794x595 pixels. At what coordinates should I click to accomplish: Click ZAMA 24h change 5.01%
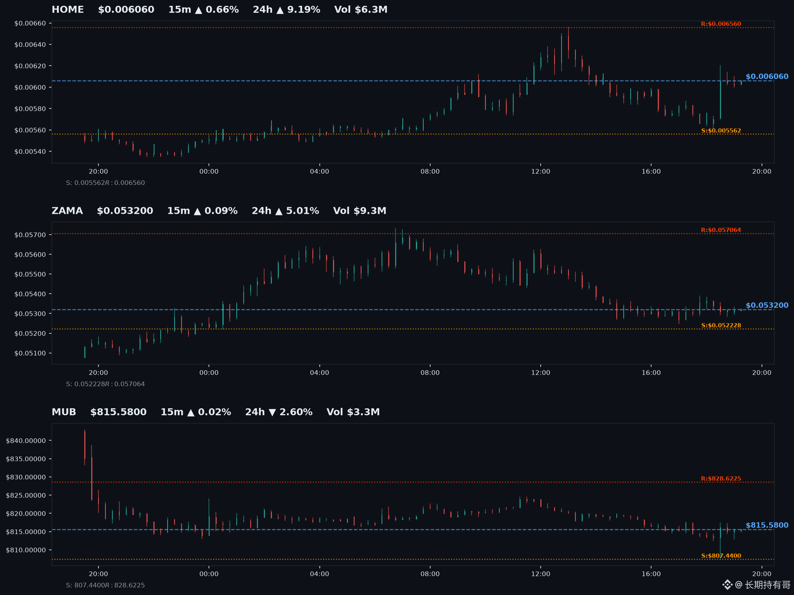(285, 211)
